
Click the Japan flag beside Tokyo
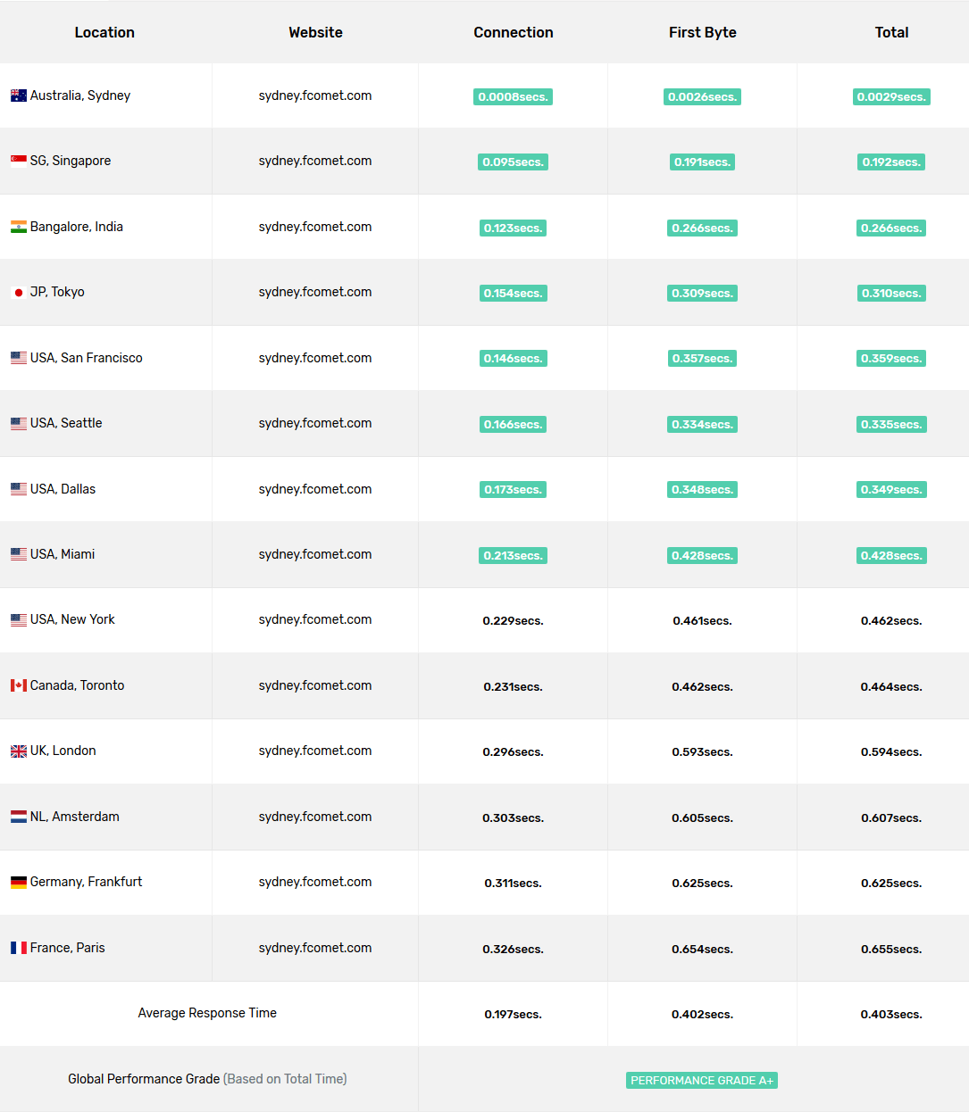pos(18,293)
